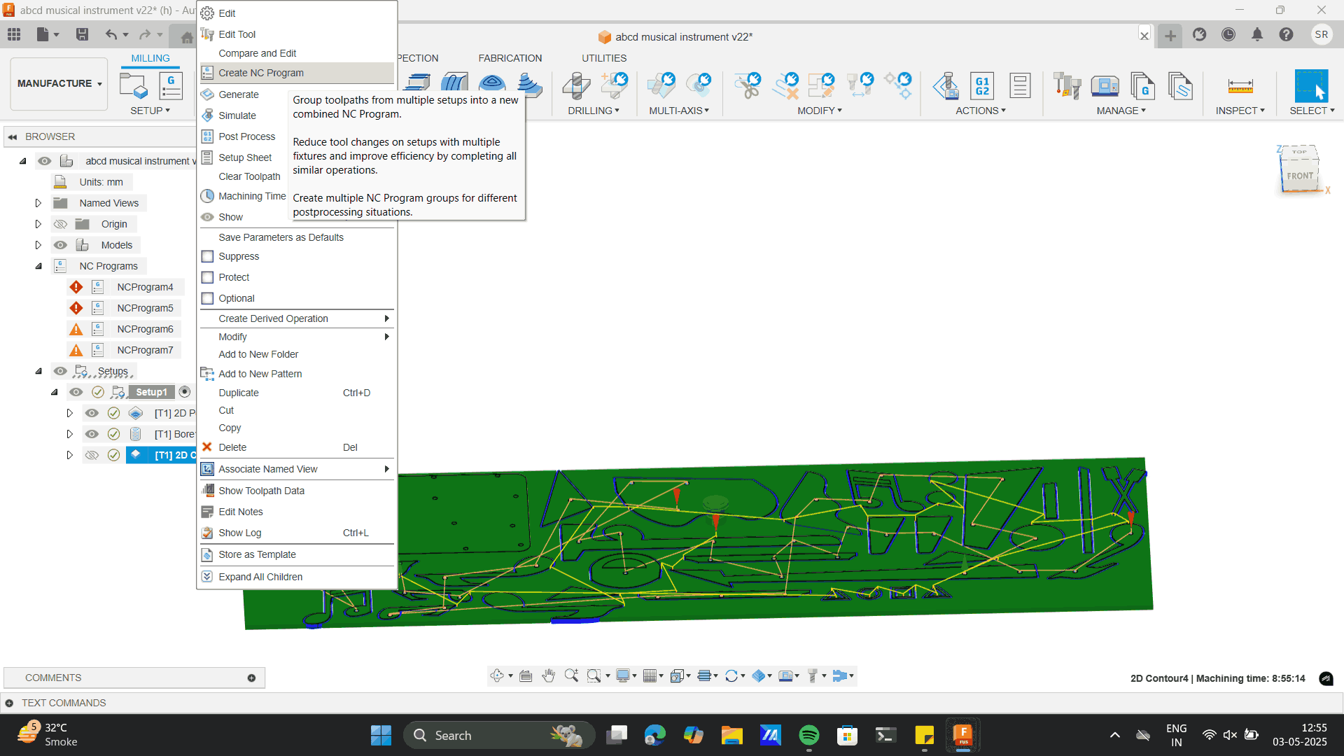This screenshot has height=756, width=1344.
Task: Select Post Process in context menu
Action: click(246, 136)
